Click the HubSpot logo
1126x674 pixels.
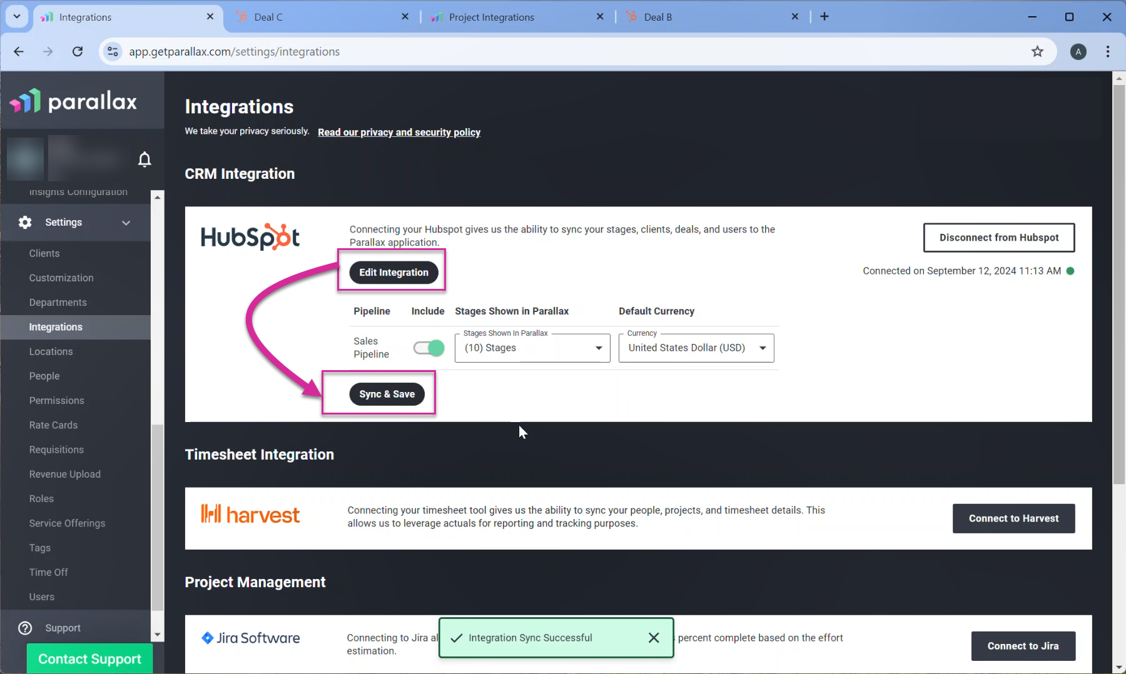tap(250, 237)
